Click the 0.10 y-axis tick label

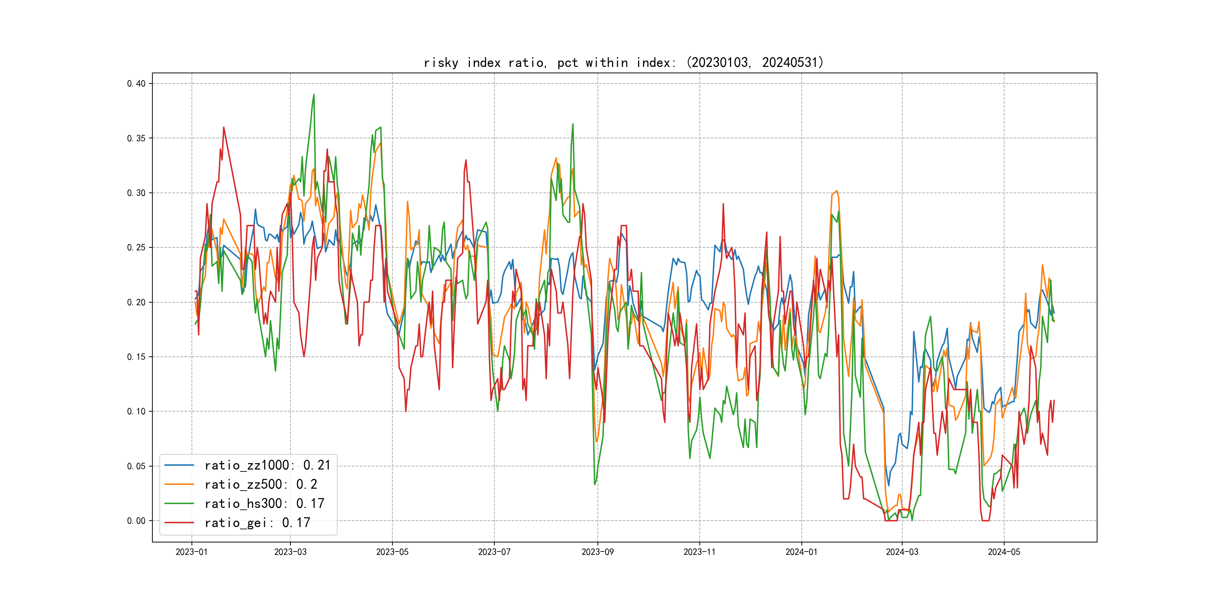136,411
